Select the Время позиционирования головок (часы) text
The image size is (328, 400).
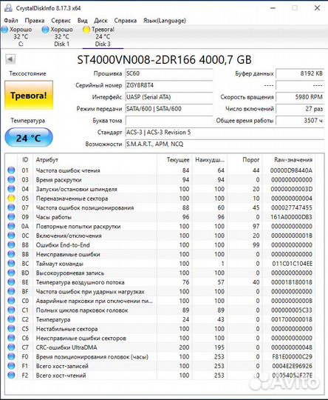click(92, 356)
